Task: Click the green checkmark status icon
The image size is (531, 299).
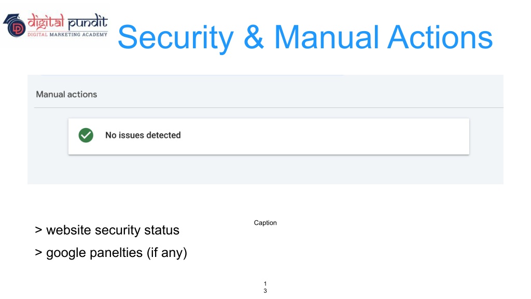Action: pyautogui.click(x=86, y=135)
